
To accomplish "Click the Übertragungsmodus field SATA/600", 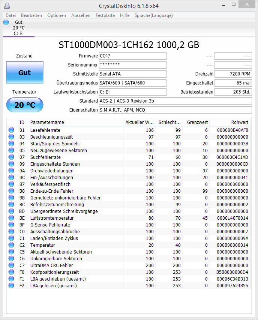I will click(x=133, y=83).
